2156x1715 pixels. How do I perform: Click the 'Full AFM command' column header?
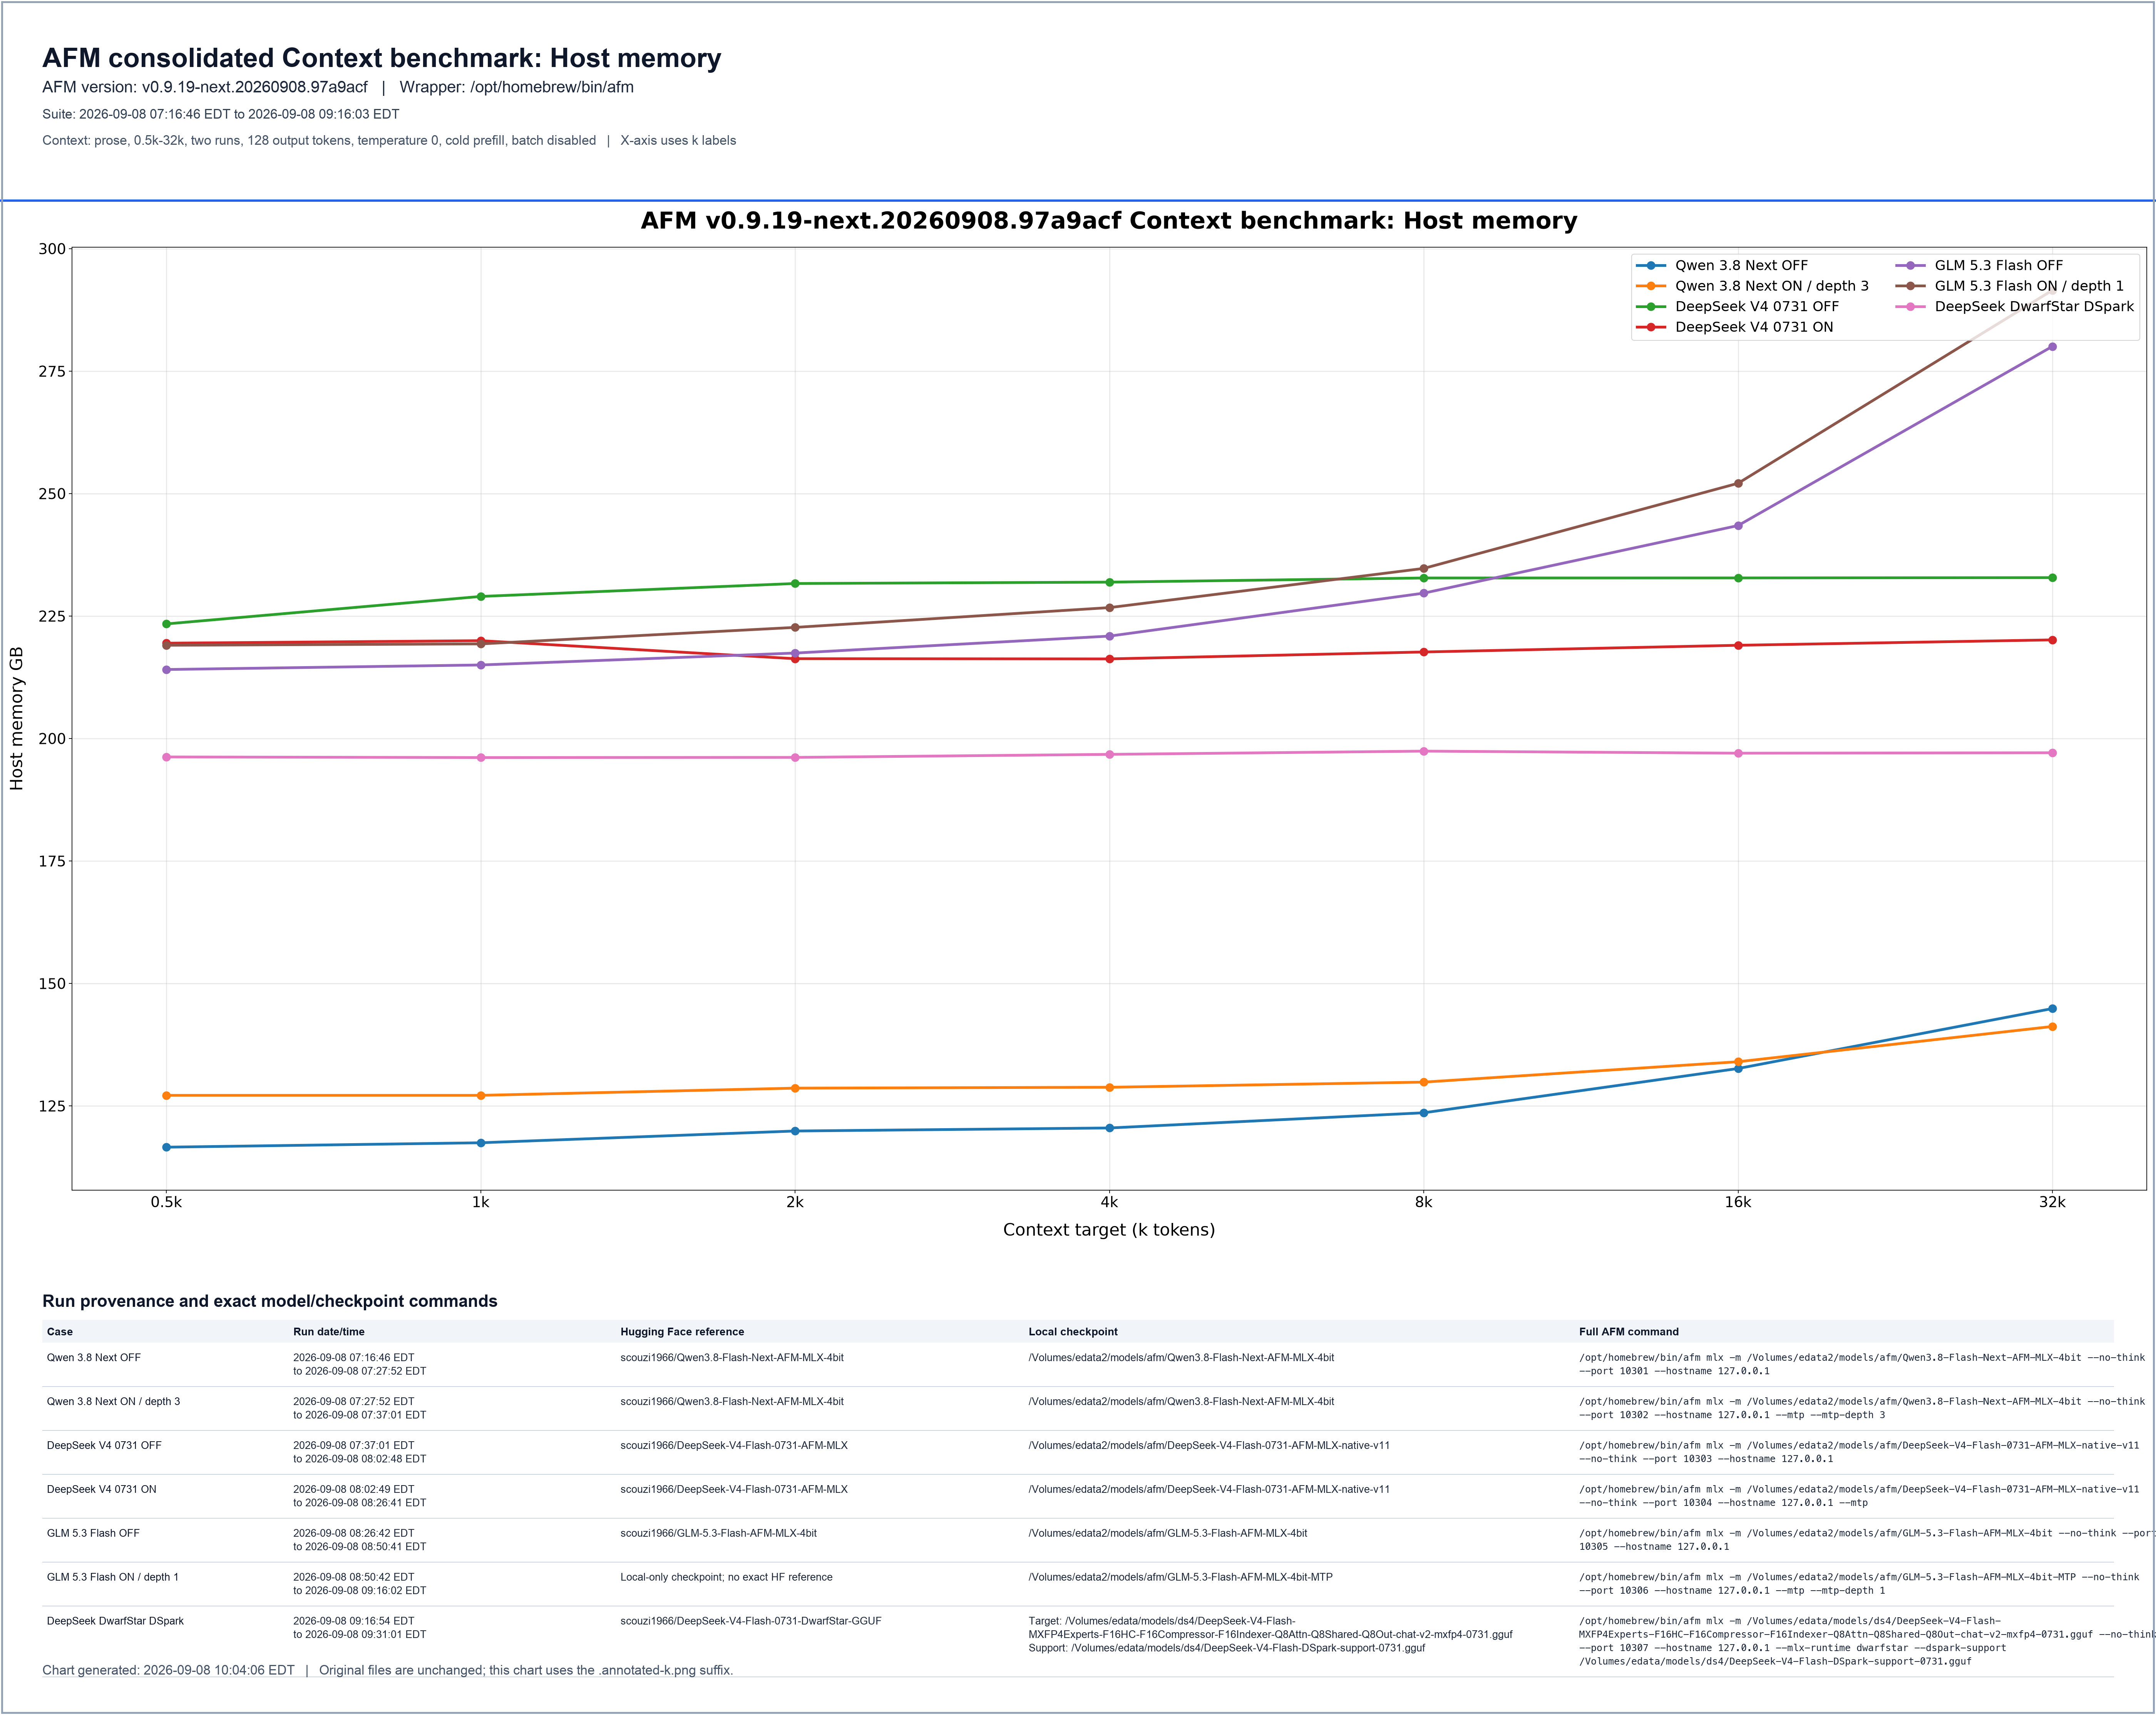coord(1629,1332)
